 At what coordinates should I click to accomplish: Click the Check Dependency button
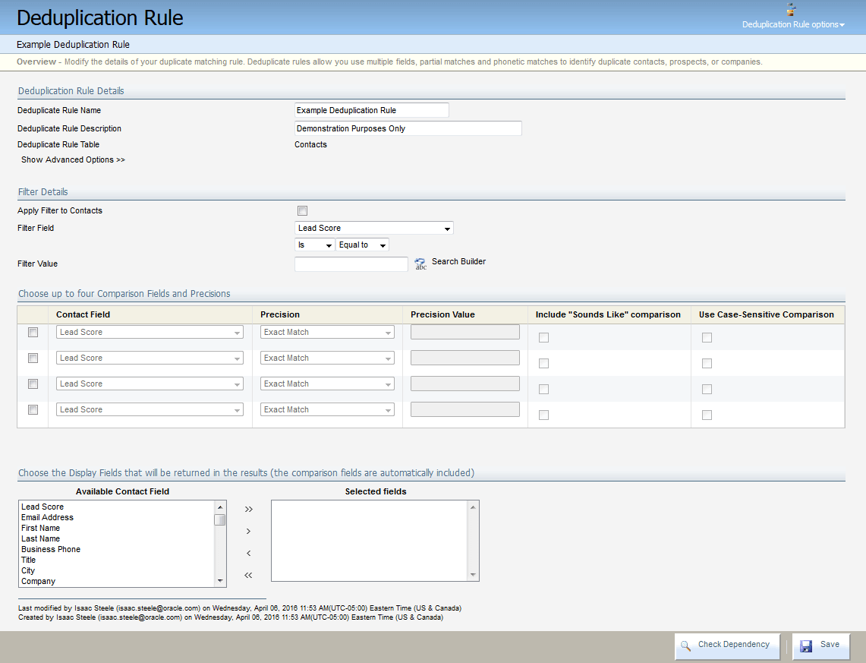point(727,644)
